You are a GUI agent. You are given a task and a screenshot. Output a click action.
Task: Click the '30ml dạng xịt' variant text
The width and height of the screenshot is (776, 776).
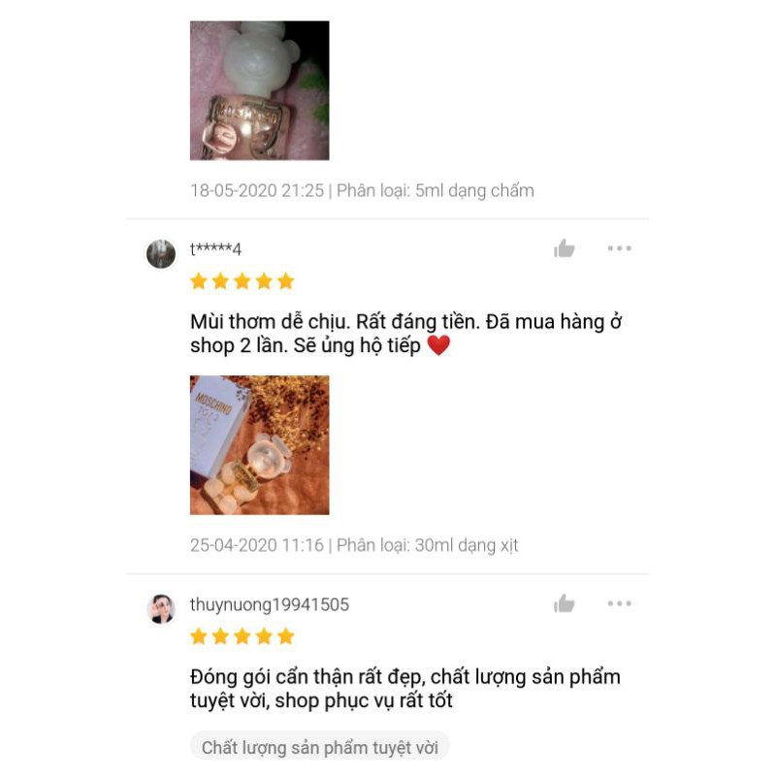467,545
